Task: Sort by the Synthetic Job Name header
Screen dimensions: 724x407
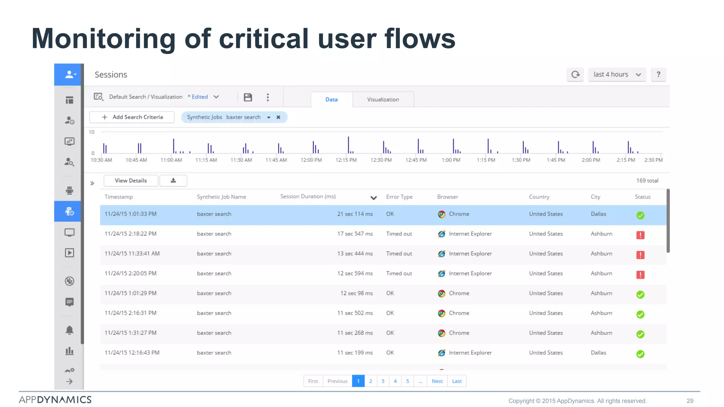Action: pos(221,197)
